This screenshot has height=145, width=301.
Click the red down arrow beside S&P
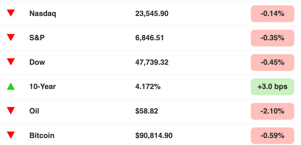coord(11,37)
